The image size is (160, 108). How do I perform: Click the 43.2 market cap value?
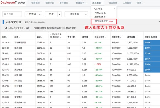69,53
